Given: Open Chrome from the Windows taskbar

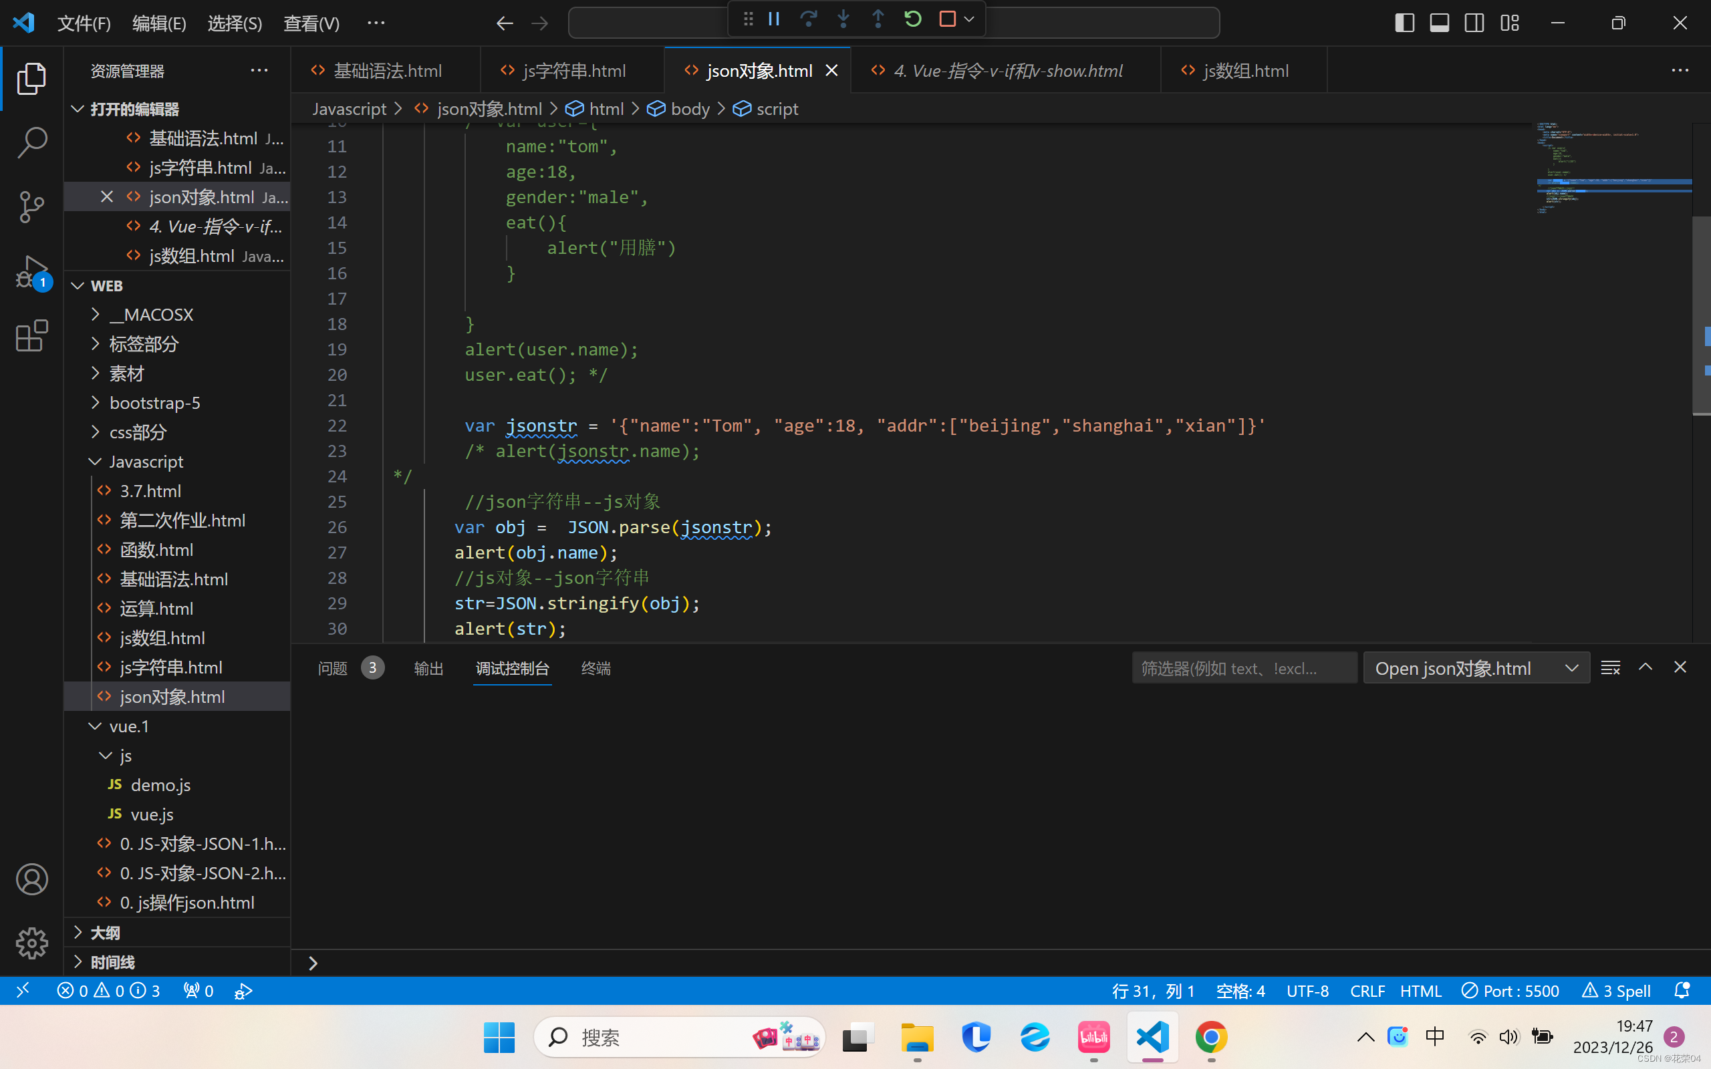Looking at the screenshot, I should click(1211, 1037).
